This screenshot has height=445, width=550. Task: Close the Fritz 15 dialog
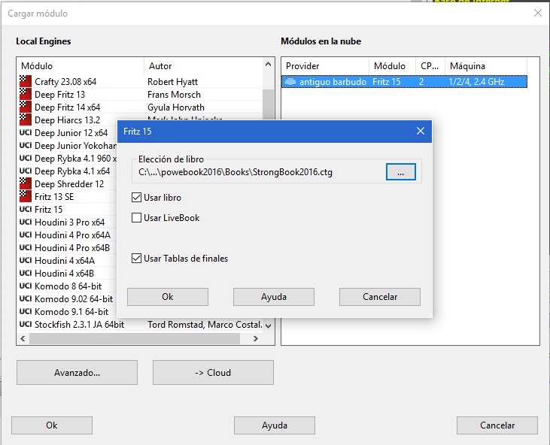[421, 131]
